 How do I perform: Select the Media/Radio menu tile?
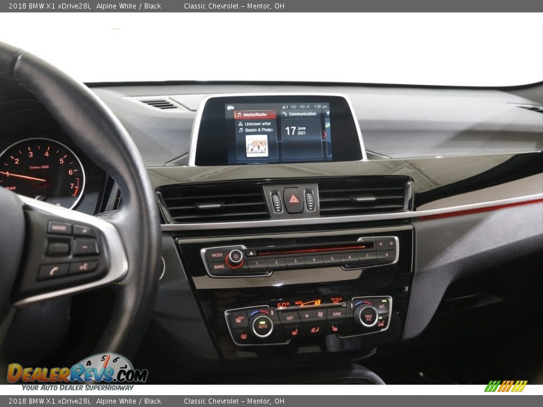click(255, 115)
